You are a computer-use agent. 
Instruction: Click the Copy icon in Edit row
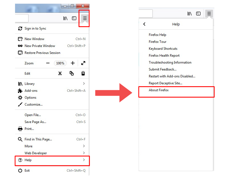click(72, 73)
